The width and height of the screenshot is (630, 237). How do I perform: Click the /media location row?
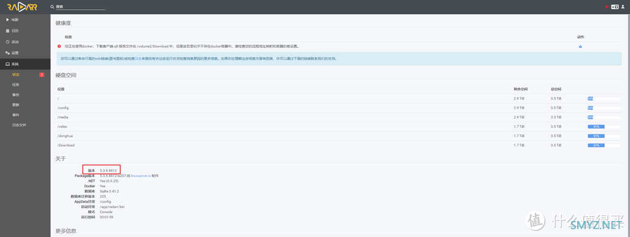coord(339,117)
